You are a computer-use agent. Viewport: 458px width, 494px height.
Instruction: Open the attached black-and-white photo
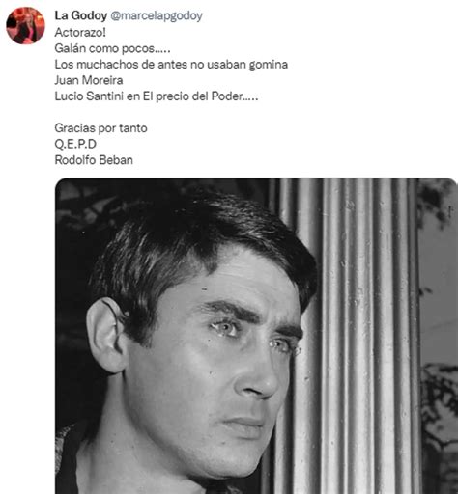click(256, 336)
